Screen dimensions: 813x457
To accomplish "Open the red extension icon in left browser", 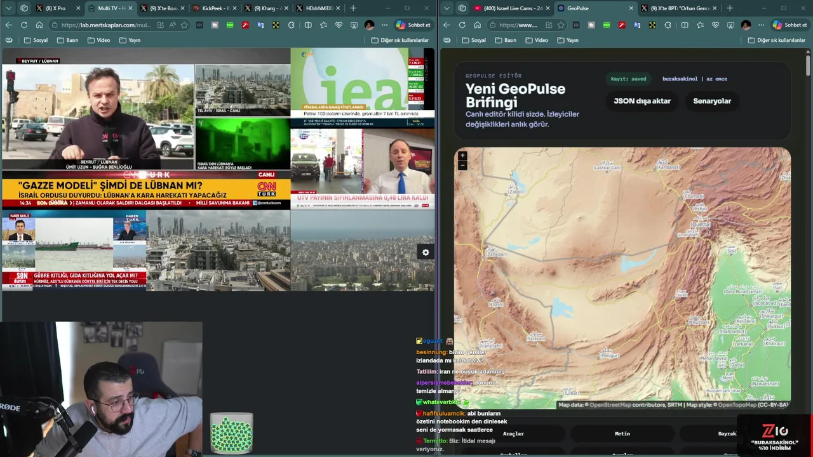I will pyautogui.click(x=245, y=25).
